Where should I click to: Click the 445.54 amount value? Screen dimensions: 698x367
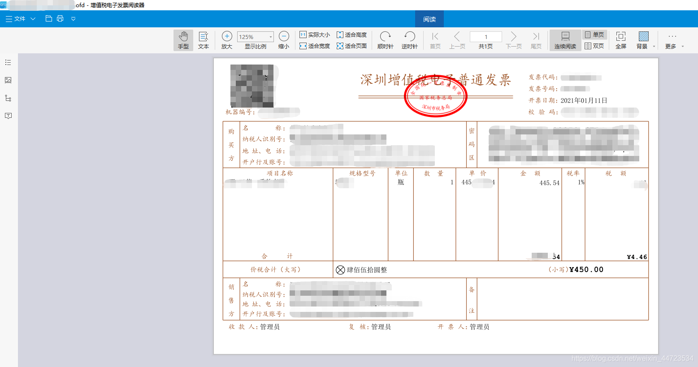[x=550, y=183]
